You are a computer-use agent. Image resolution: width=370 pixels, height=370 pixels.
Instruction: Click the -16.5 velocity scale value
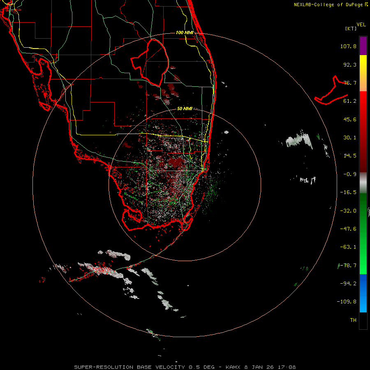(348, 192)
